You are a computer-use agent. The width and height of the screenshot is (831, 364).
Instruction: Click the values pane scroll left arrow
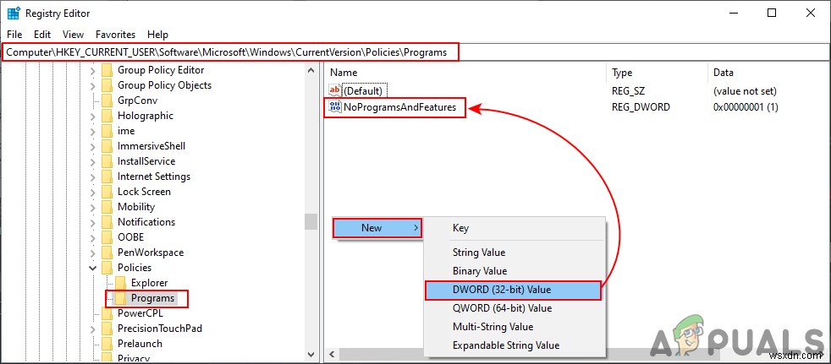pyautogui.click(x=331, y=354)
